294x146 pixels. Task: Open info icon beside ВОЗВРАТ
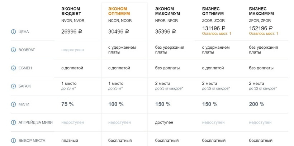pos(13,50)
